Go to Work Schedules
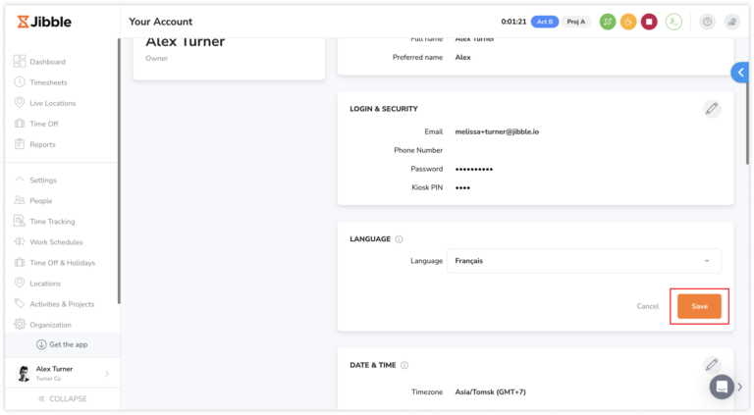 56,242
